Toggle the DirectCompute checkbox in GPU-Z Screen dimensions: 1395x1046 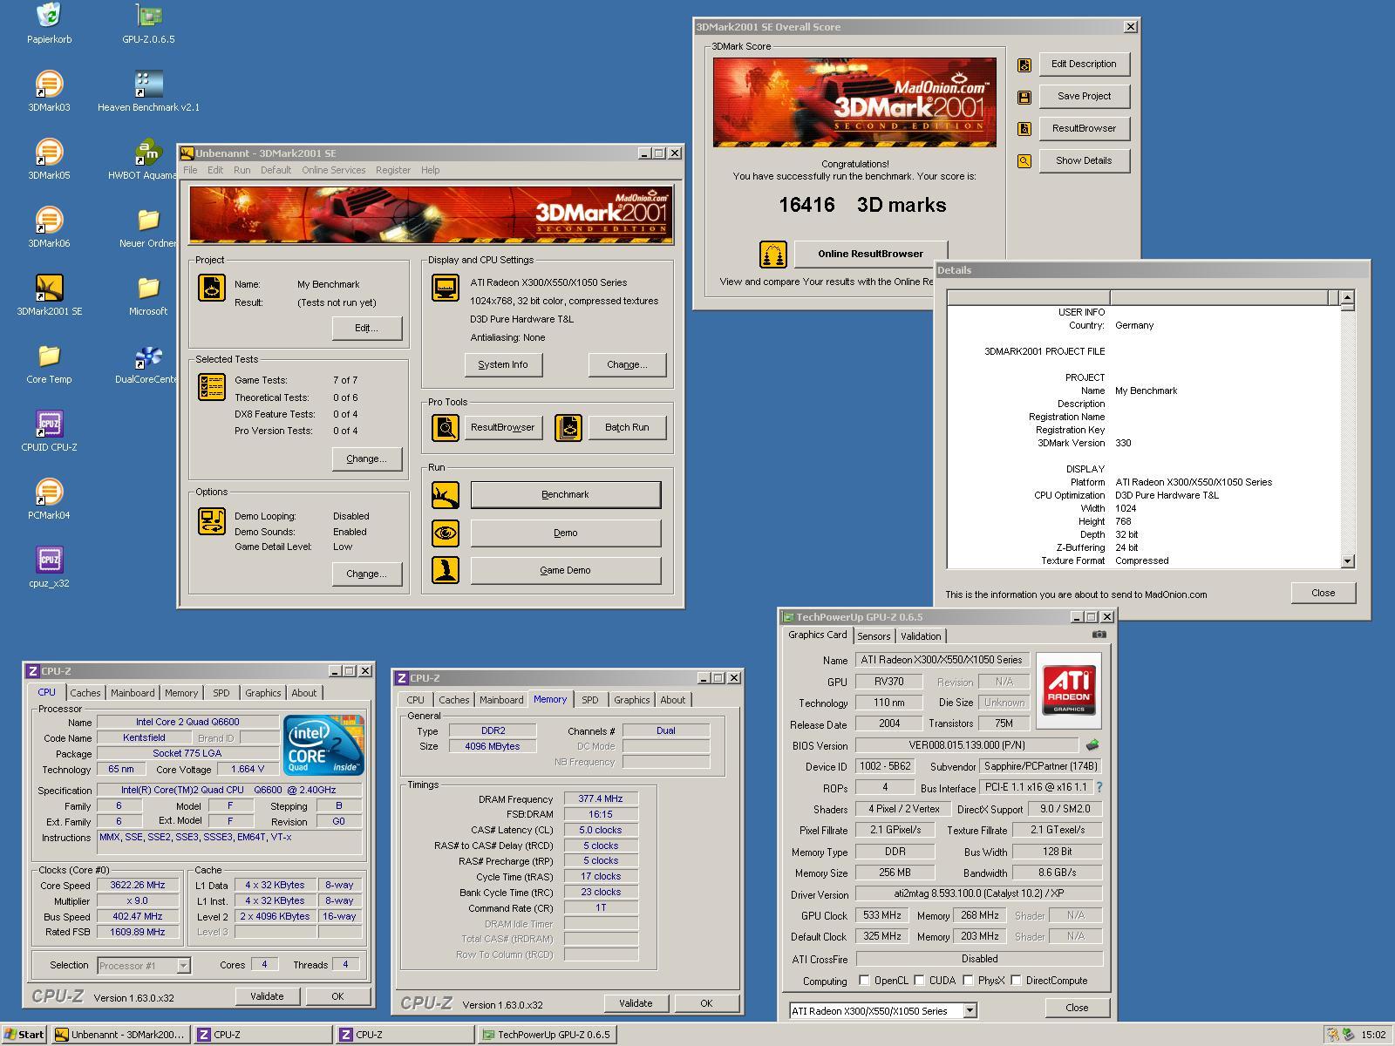tap(1016, 980)
